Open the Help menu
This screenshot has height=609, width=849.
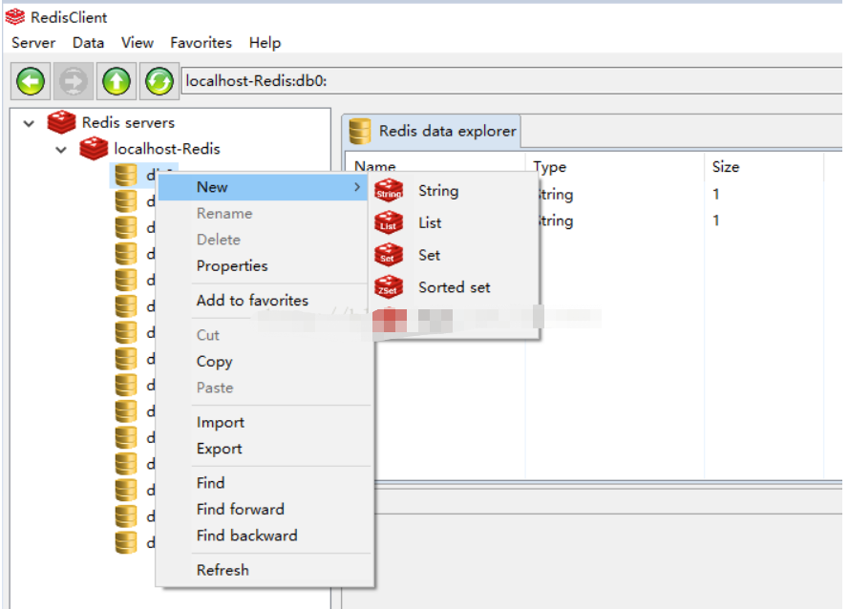(x=265, y=43)
